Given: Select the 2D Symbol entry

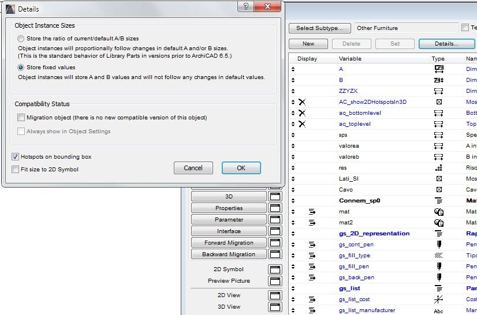Looking at the screenshot, I should click(x=229, y=269).
